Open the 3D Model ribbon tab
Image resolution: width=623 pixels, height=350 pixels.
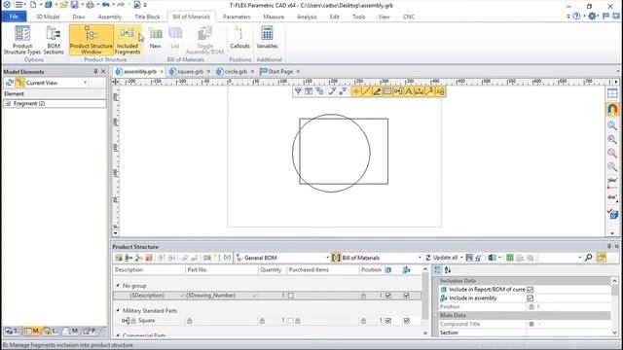(48, 17)
